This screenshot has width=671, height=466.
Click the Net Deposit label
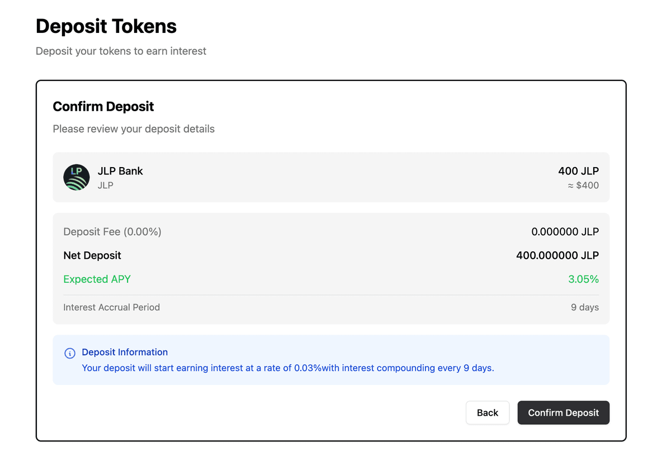coord(92,255)
